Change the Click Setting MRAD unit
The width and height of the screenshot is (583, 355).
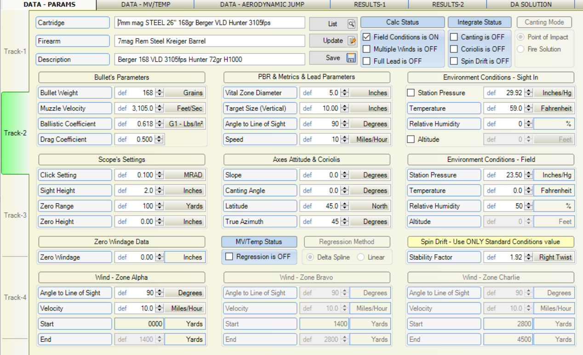click(x=185, y=175)
